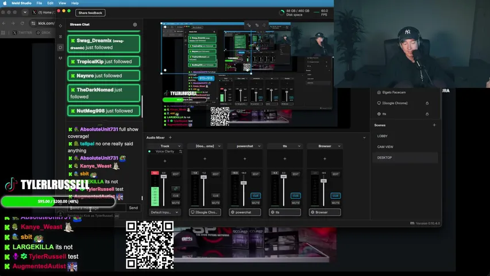Toggle CUE on the Browser channel
The width and height of the screenshot is (490, 276).
coord(335,195)
